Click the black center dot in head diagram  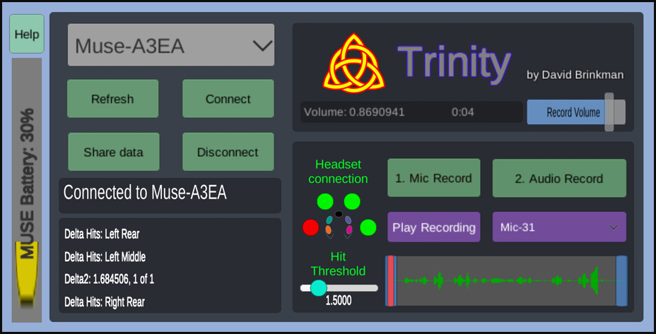[x=339, y=214]
